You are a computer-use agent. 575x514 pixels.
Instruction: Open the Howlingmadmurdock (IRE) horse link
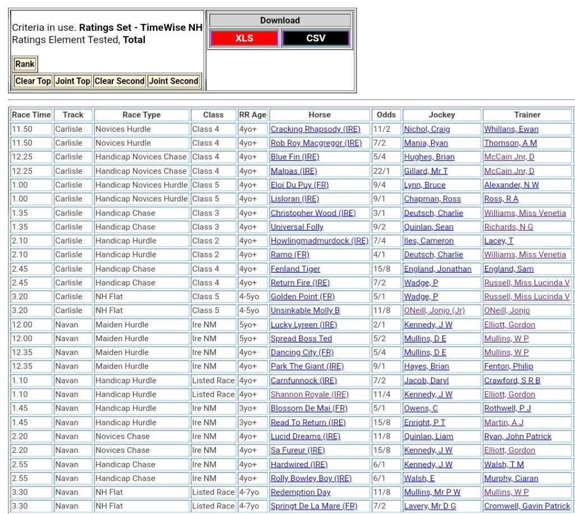coord(319,241)
